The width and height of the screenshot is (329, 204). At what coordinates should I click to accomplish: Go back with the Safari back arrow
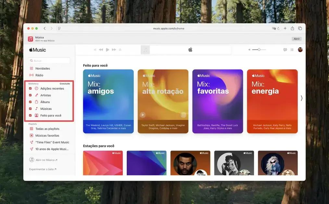click(x=44, y=28)
